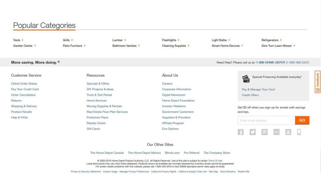Viewport: 321px width, 175px height.
Task: Open Investor Relations
Action: [174, 106]
